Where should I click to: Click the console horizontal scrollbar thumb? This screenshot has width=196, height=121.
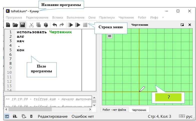point(30,109)
